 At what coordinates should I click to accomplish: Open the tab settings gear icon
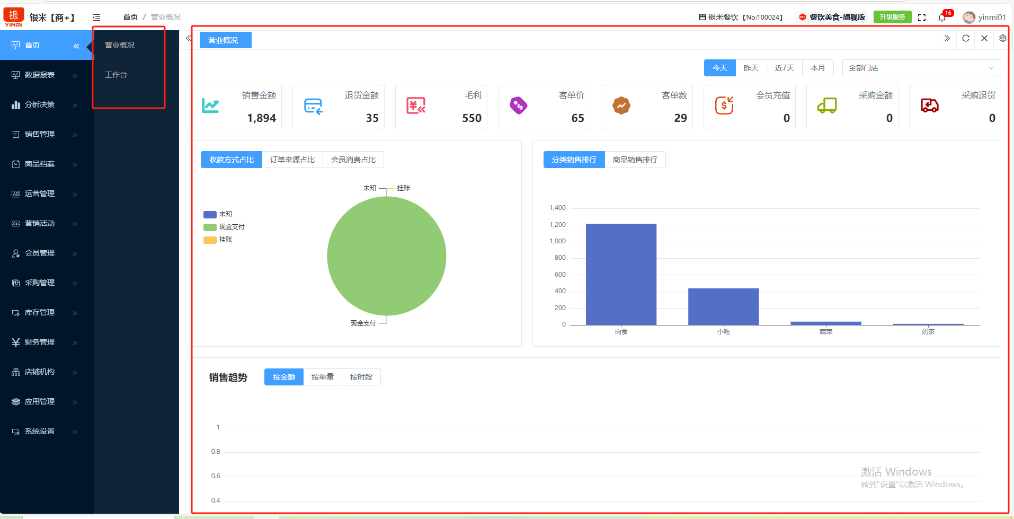tap(1002, 38)
